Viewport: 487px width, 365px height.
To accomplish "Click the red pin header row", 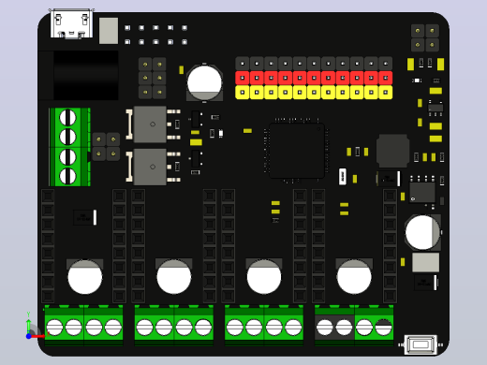I will pos(314,78).
